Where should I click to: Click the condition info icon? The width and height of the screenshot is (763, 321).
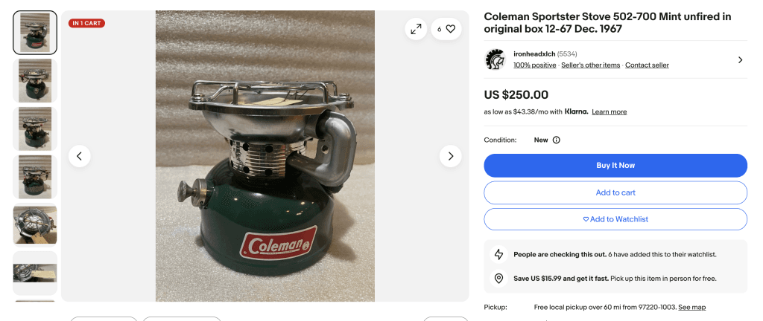click(x=556, y=140)
